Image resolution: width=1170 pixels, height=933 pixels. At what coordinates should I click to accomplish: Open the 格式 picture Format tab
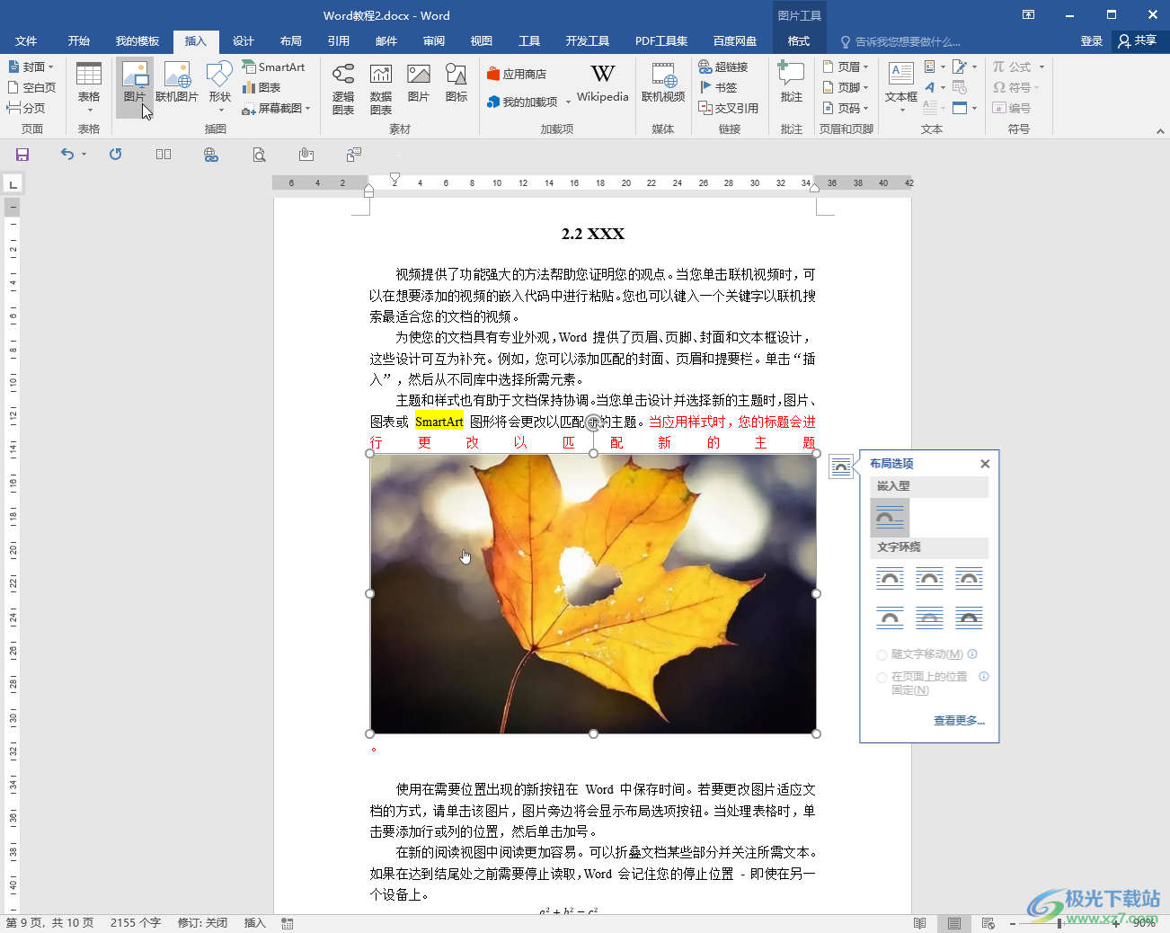(799, 41)
